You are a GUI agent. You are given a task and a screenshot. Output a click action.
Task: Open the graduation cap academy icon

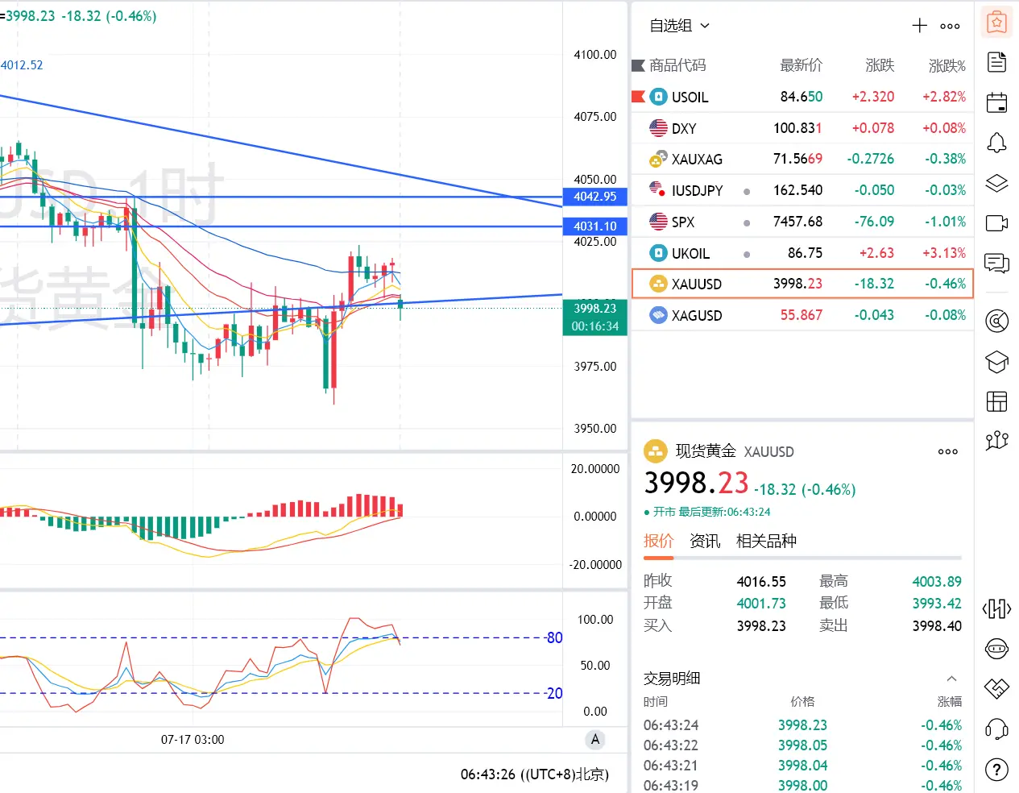coord(996,362)
